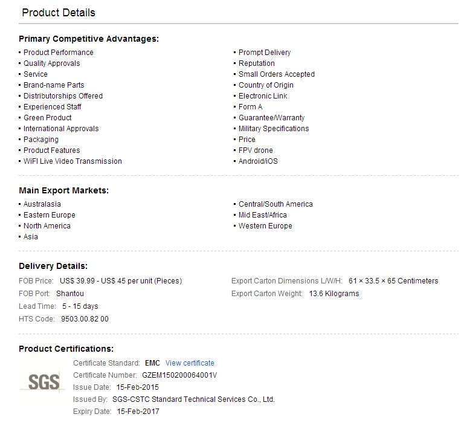Viewport: 467px width, 423px height.
Task: Select the Export Carton Dimensions value
Action: point(393,281)
